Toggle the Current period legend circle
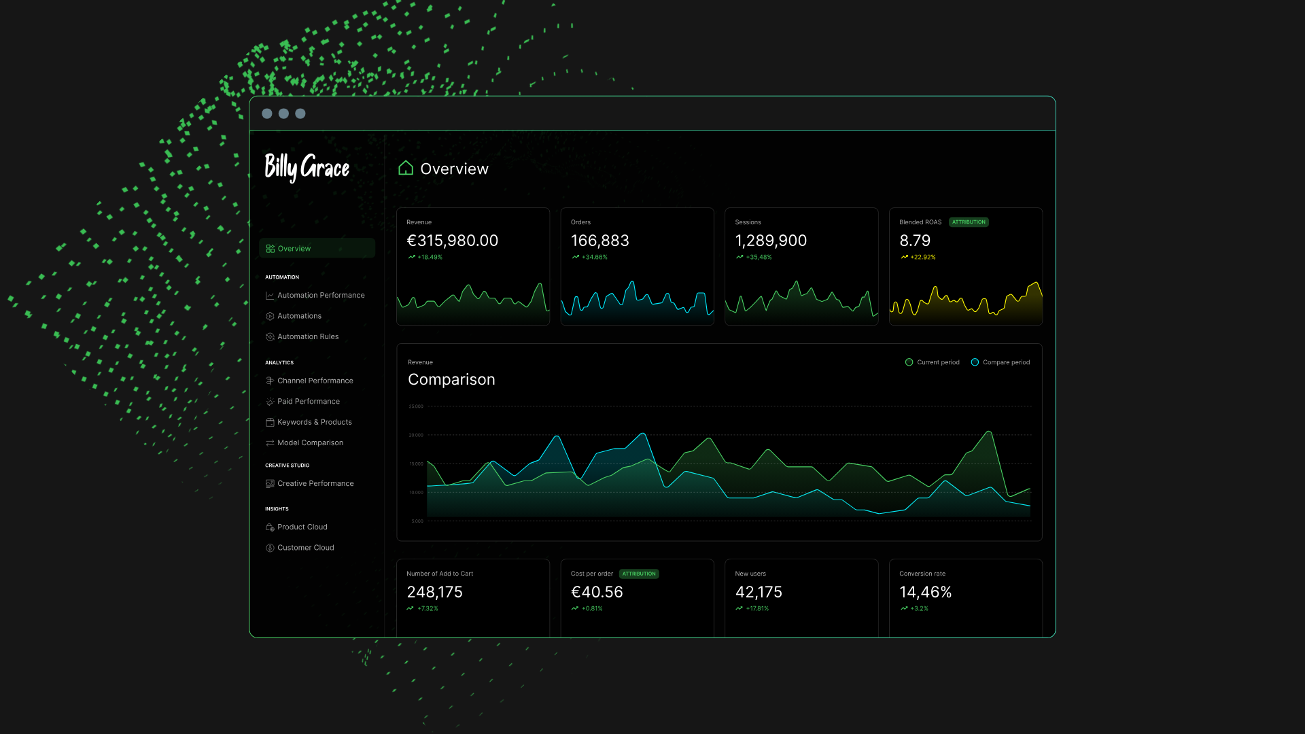 909,362
